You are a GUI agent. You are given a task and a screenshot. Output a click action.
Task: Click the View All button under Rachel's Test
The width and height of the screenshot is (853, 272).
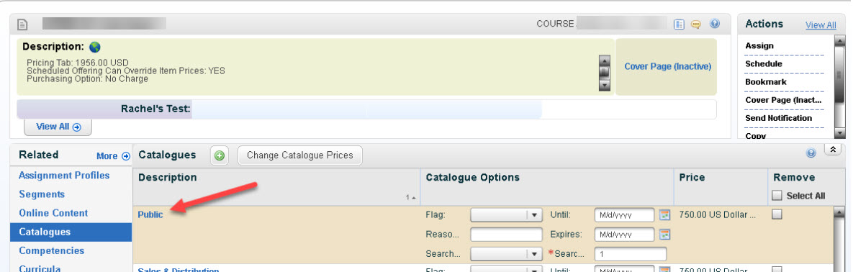[x=58, y=127]
